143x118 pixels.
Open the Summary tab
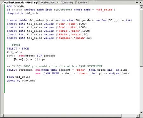(x=82, y=3)
